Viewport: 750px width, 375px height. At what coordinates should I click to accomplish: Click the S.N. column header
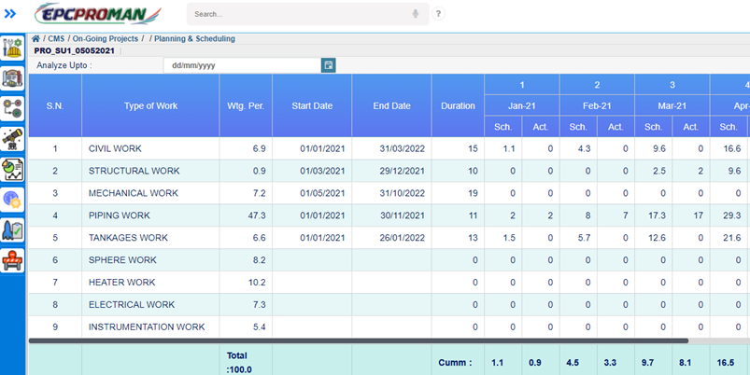click(55, 106)
